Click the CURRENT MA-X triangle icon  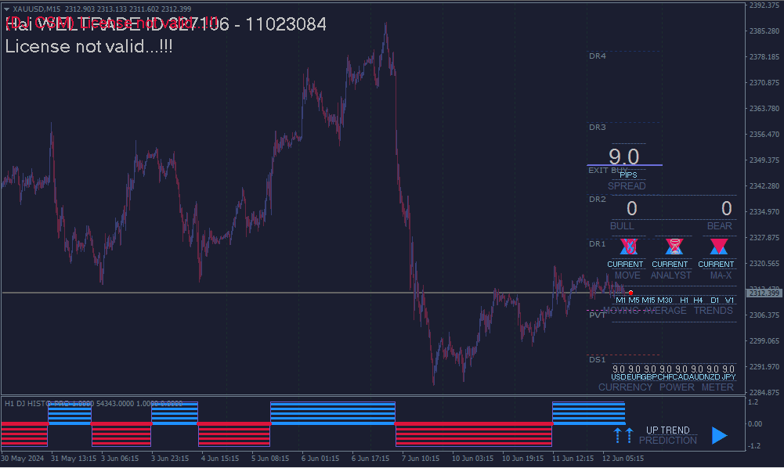[x=718, y=247]
